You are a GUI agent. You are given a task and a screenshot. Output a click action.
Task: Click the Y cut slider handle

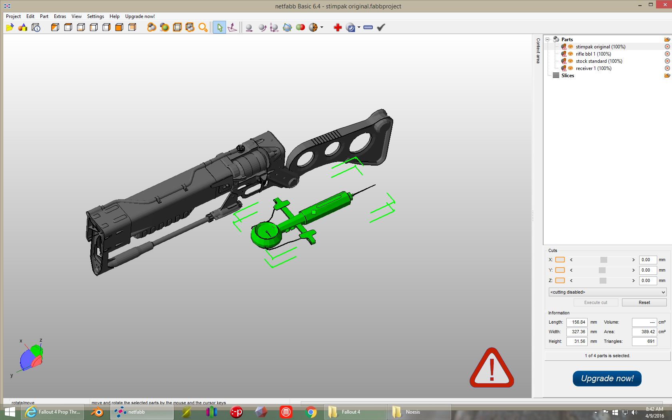(x=602, y=270)
